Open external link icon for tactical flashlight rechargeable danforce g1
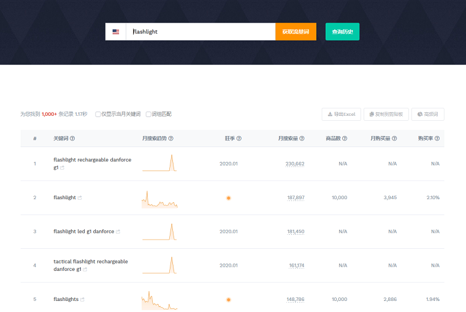This screenshot has height=312, width=466. [85, 270]
